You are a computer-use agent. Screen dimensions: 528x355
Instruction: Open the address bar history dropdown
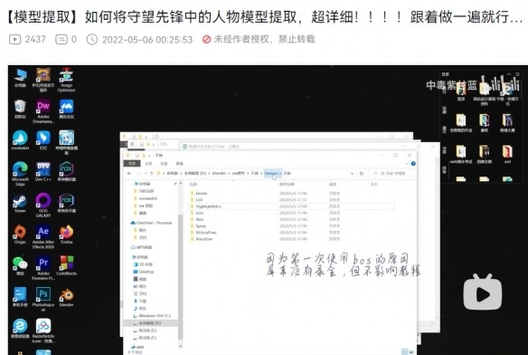tap(353, 173)
